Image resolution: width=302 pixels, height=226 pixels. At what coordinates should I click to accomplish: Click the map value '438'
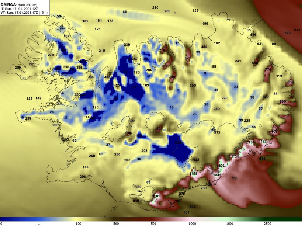262,159
